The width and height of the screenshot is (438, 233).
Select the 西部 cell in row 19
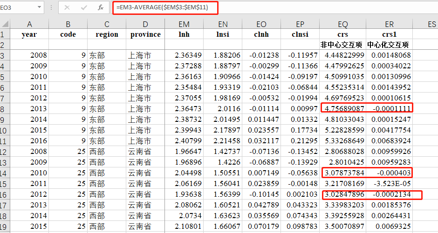pyautogui.click(x=107, y=226)
